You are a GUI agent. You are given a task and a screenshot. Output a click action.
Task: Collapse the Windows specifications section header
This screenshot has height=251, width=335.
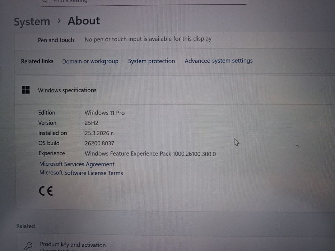click(175, 90)
